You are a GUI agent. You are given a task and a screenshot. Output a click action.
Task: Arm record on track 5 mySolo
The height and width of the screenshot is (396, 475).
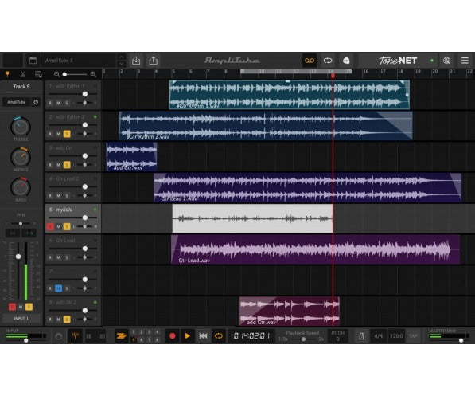50,226
